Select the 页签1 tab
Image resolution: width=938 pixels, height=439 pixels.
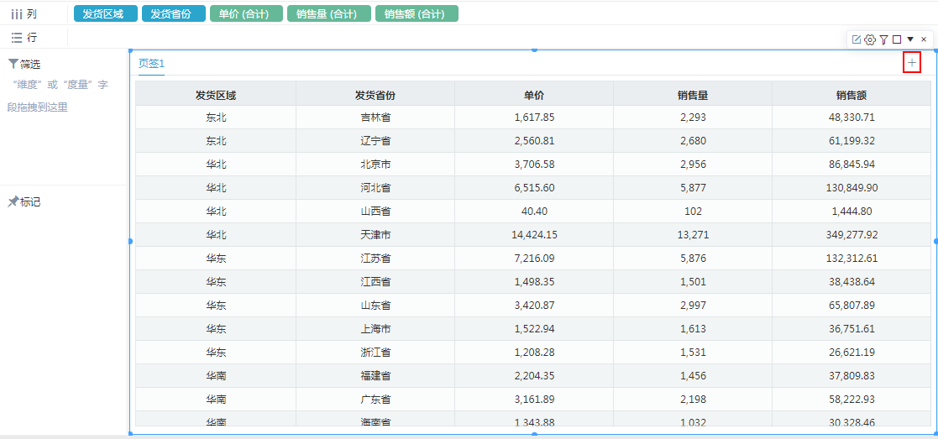point(151,63)
